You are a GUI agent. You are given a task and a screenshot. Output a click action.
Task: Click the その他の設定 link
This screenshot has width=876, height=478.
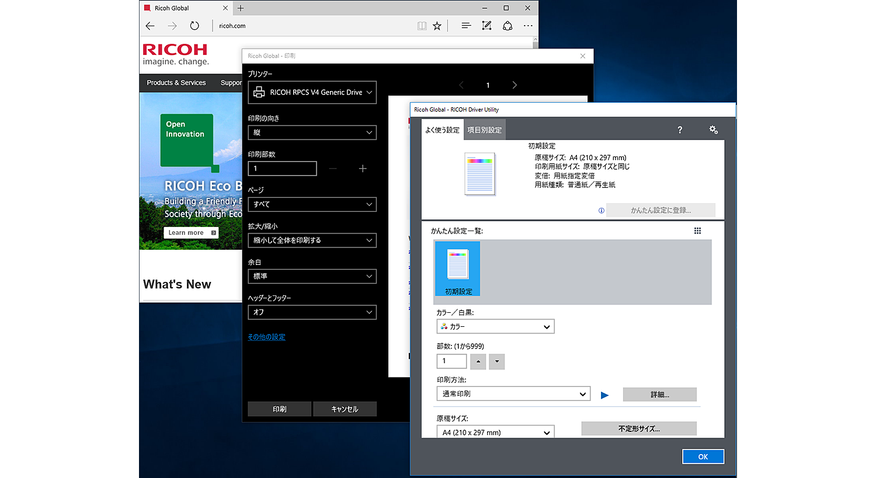(266, 337)
